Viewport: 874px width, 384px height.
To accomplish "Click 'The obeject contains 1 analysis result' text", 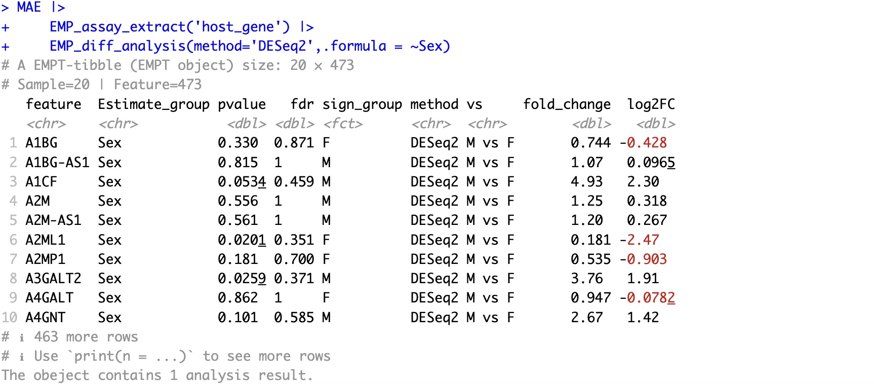I will (157, 375).
